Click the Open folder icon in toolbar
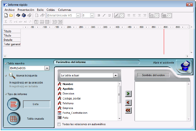This screenshot has height=131, width=196. (11, 15)
